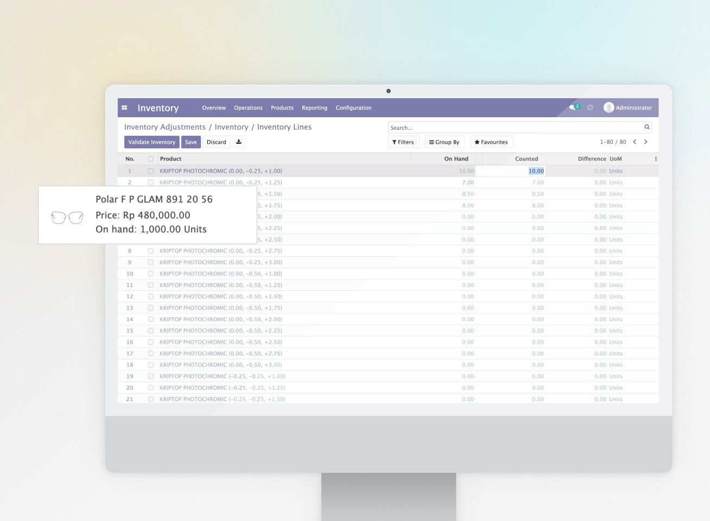Open the apps grid menu icon
This screenshot has height=521, width=710.
click(x=124, y=107)
